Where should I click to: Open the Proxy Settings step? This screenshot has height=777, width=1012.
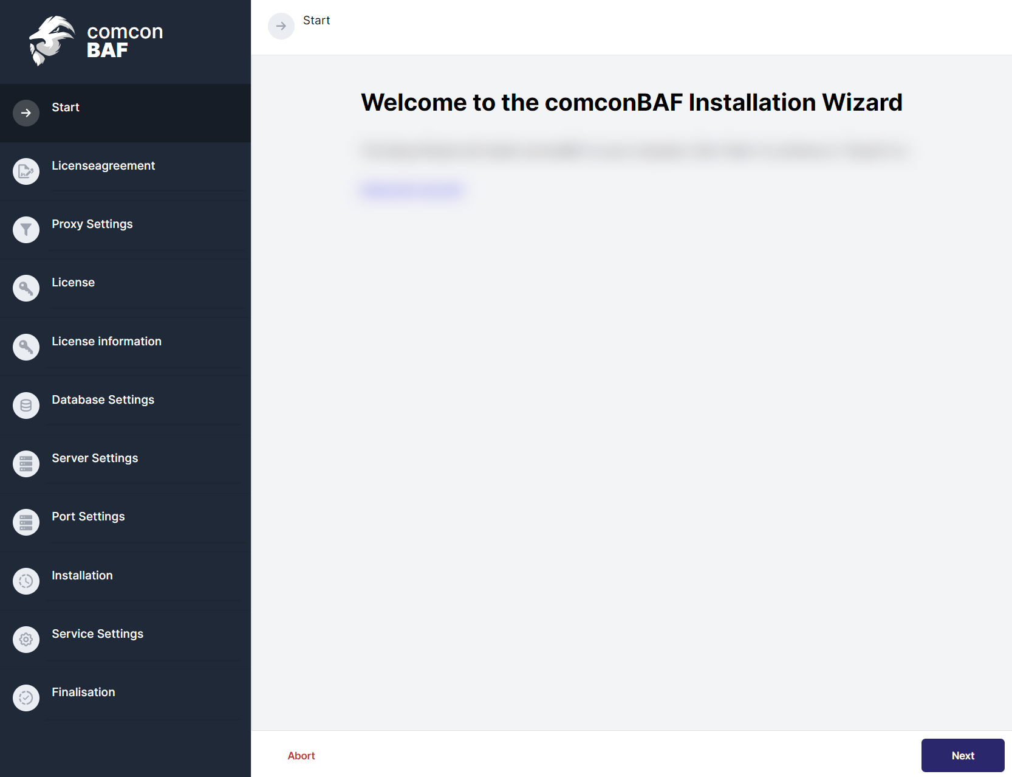pyautogui.click(x=92, y=224)
